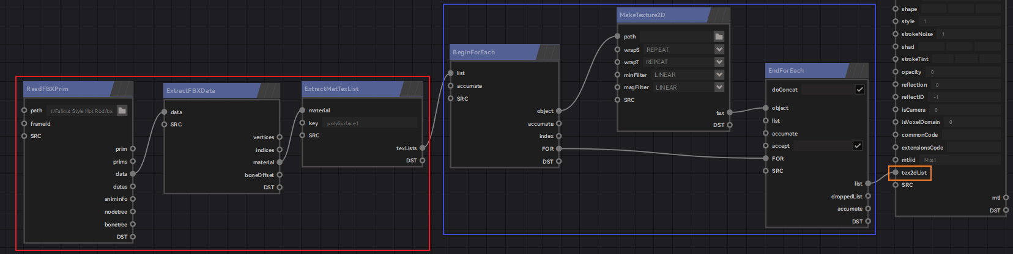Click the MakeTexture2D tex output socket
This screenshot has height=254, width=1013.
(730, 112)
